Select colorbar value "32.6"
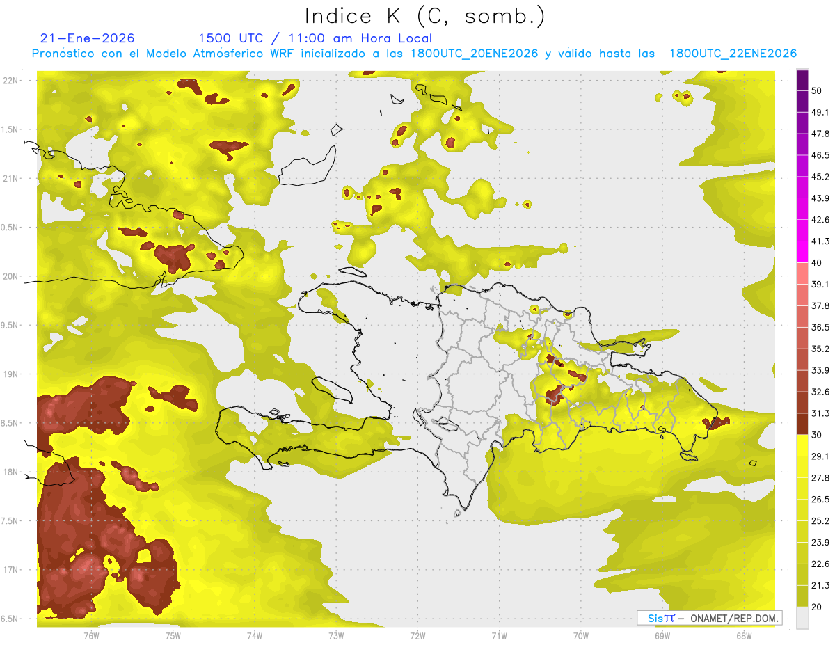835x645 pixels. [820, 392]
